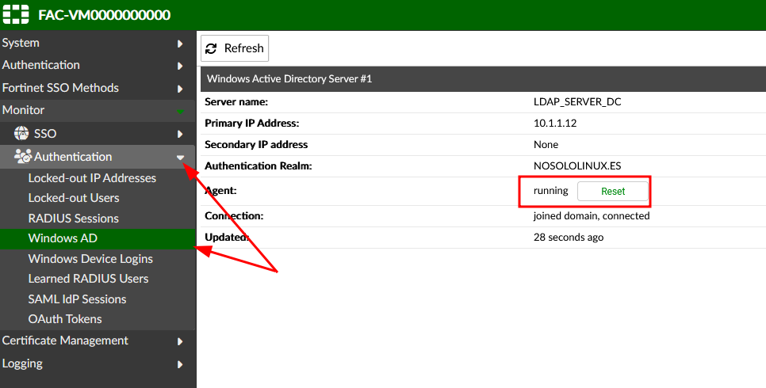Open Locked-out IP Addresses page

[92, 178]
